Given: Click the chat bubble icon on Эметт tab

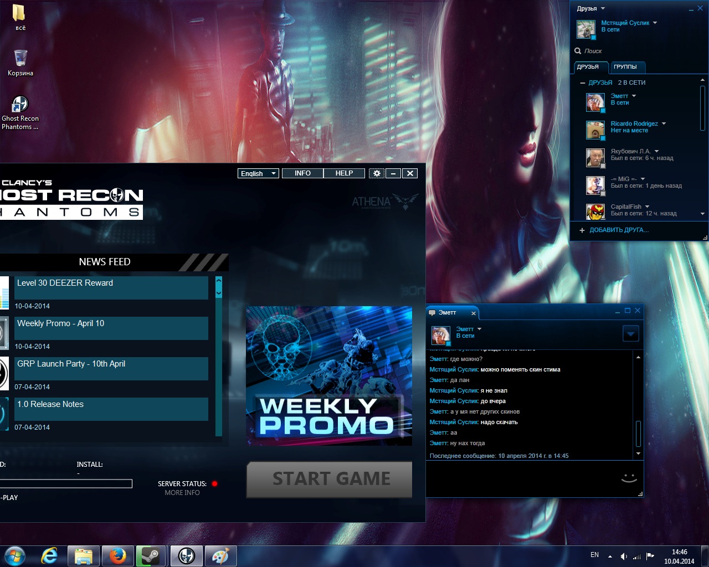Looking at the screenshot, I should click(x=432, y=313).
